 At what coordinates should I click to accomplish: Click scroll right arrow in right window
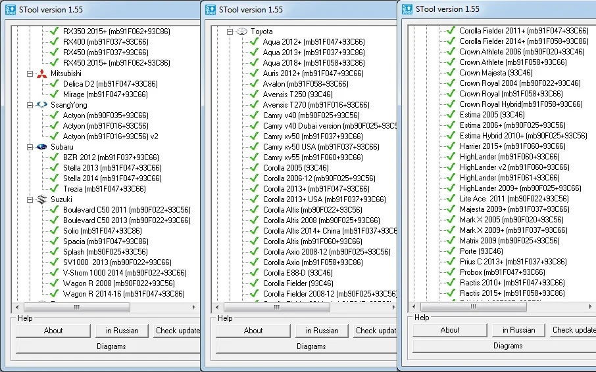(590, 306)
